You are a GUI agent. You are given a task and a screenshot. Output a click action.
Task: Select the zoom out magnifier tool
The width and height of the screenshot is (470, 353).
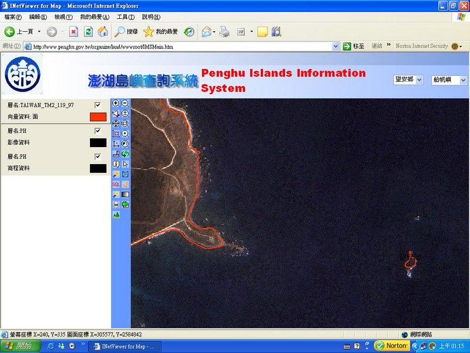[x=125, y=103]
